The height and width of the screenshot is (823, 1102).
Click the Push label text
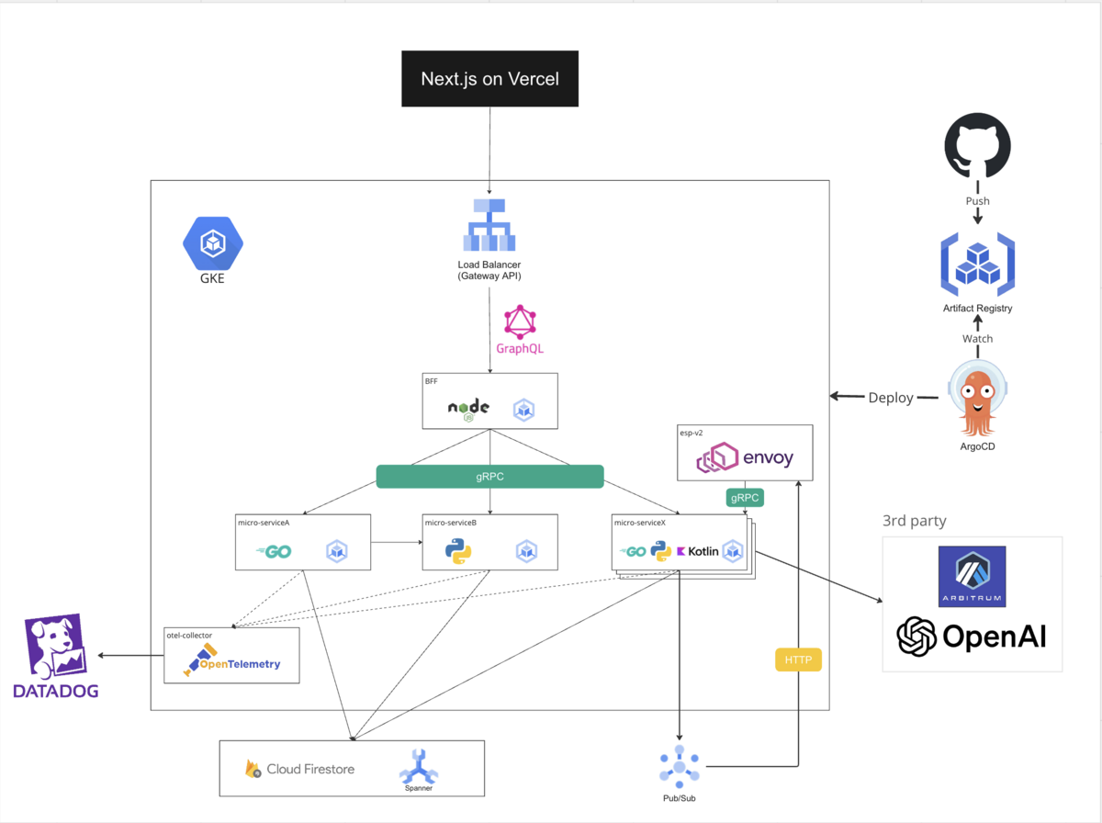tap(978, 200)
